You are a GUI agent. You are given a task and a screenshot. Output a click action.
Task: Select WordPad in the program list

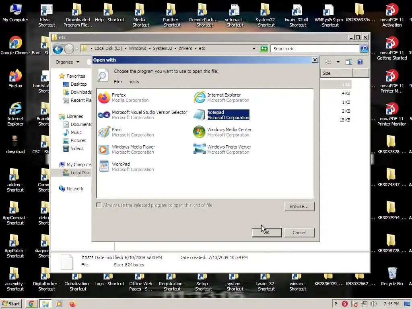pyautogui.click(x=126, y=167)
